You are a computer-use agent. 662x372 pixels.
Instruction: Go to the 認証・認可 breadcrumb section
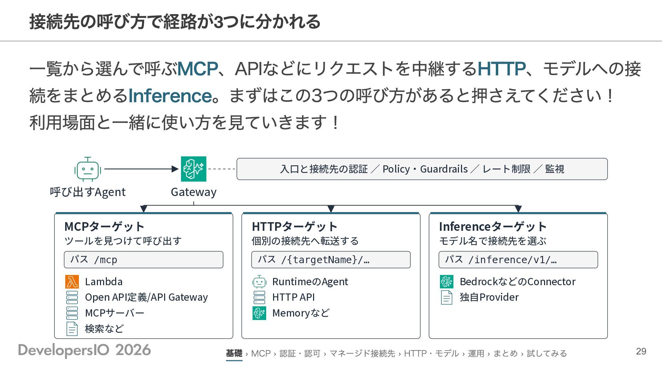pos(300,353)
